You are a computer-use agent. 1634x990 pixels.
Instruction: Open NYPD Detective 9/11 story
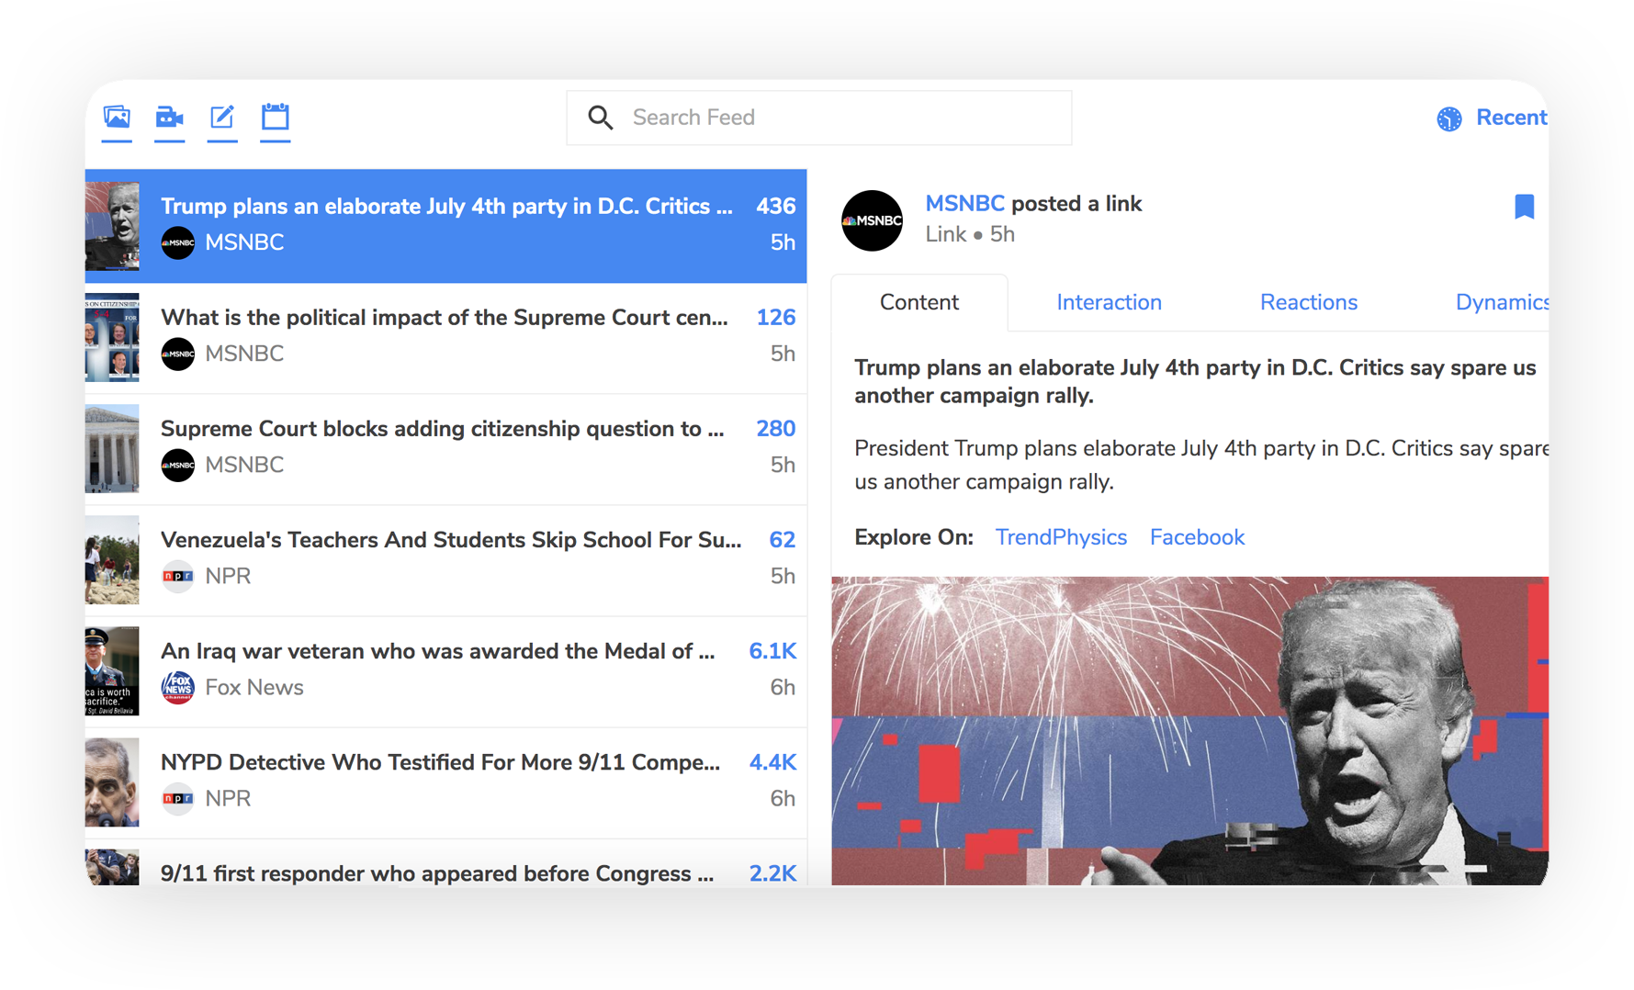pos(445,782)
